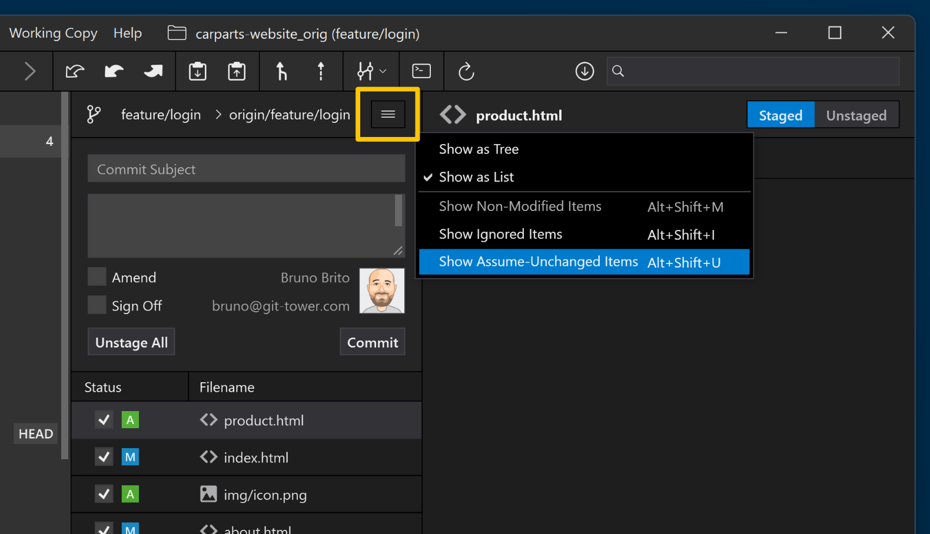Click the Pull toolbar icon
This screenshot has height=534, width=930.
(x=114, y=71)
